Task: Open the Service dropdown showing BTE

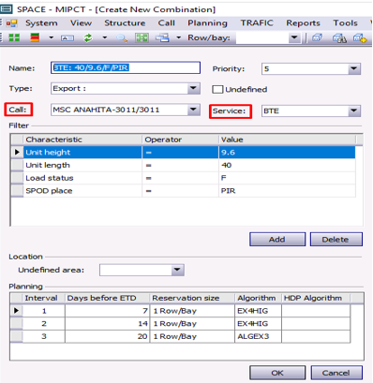Action: click(354, 110)
